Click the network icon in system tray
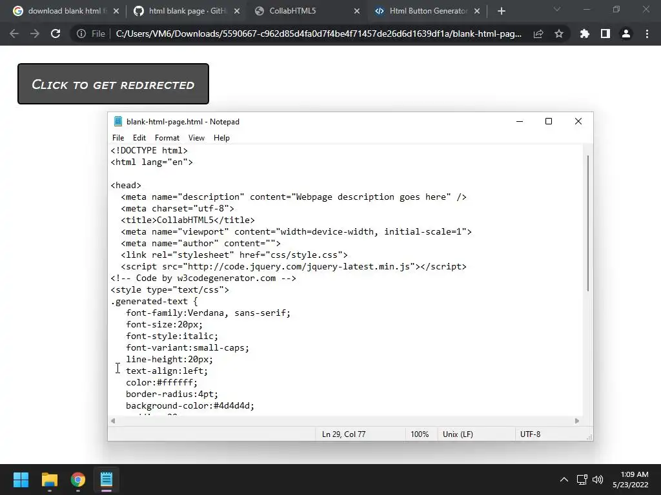The image size is (661, 495). [x=582, y=480]
